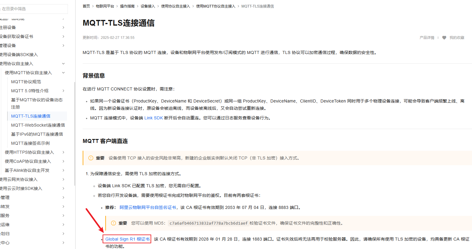Go to 使用MQTT协议自主接入 breadcrumb
472x249 pixels.
(216, 6)
